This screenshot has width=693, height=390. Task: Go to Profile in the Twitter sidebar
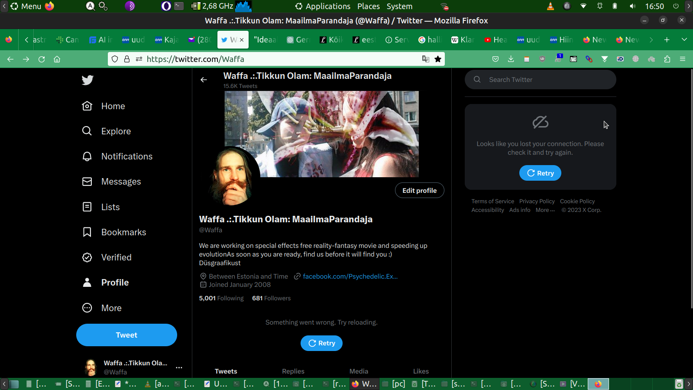click(106, 283)
